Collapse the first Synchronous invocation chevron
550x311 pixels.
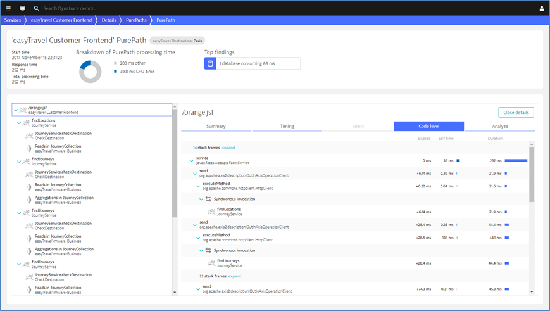coord(201,199)
